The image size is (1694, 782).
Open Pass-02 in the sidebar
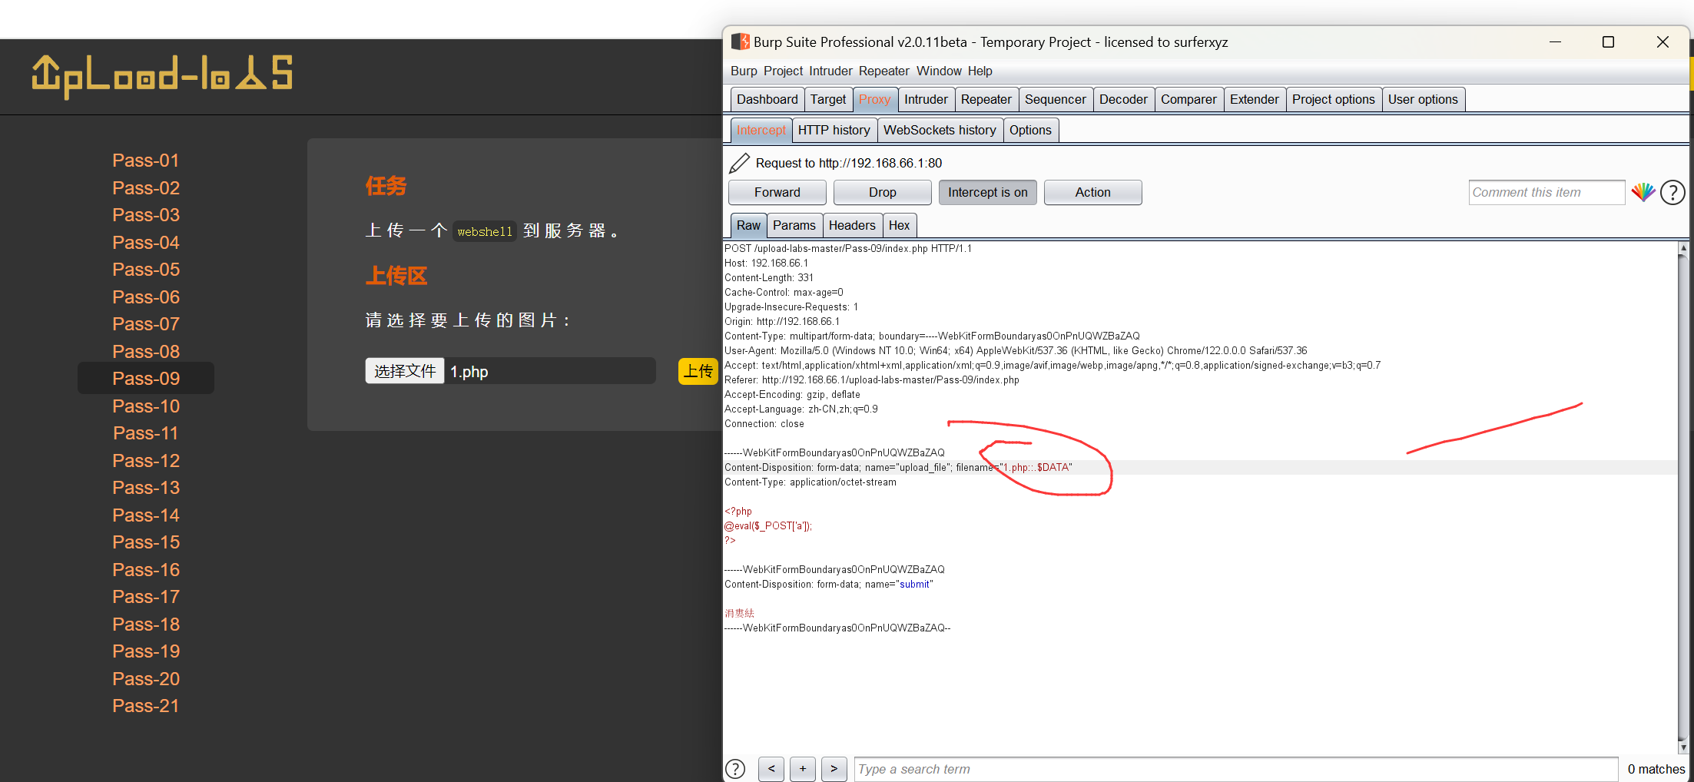(146, 187)
